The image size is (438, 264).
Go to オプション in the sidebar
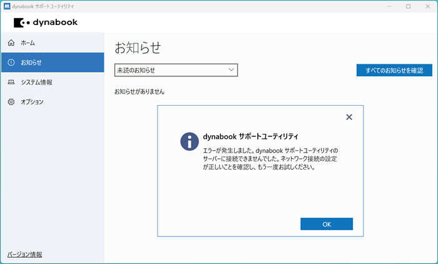[x=53, y=102]
